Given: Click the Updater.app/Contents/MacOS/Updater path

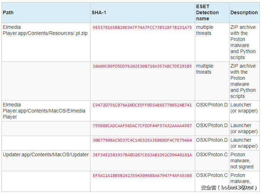Looking at the screenshot, I should (x=46, y=155).
